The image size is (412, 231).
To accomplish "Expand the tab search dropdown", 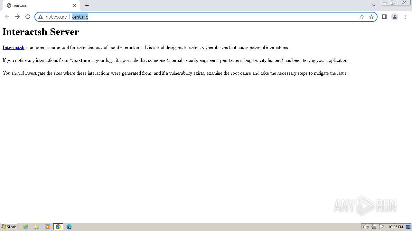I will point(373,5).
